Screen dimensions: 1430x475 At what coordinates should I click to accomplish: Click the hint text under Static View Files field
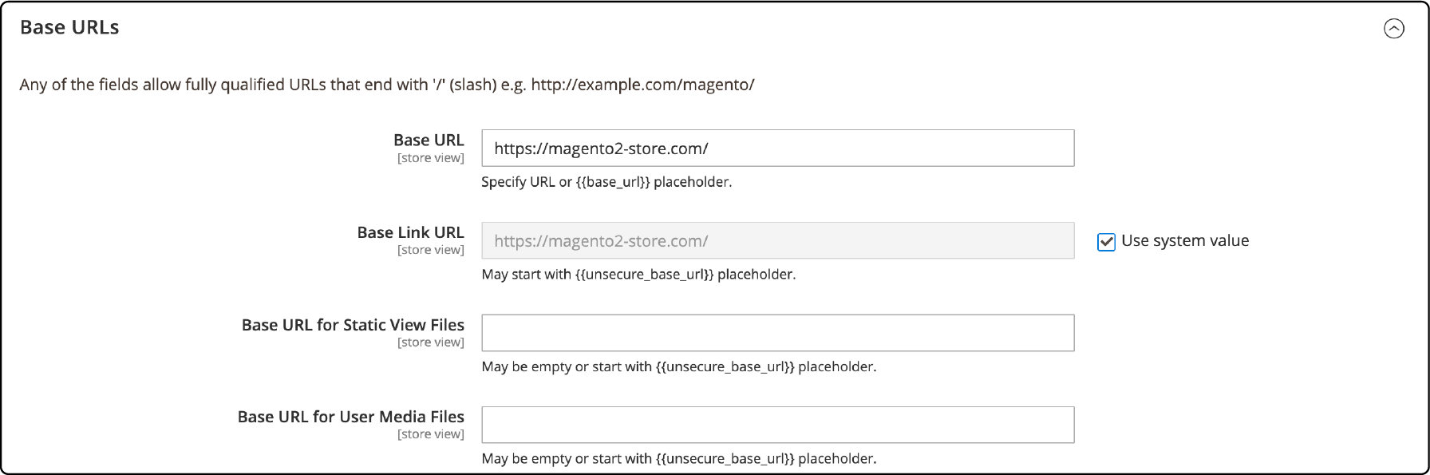(679, 367)
